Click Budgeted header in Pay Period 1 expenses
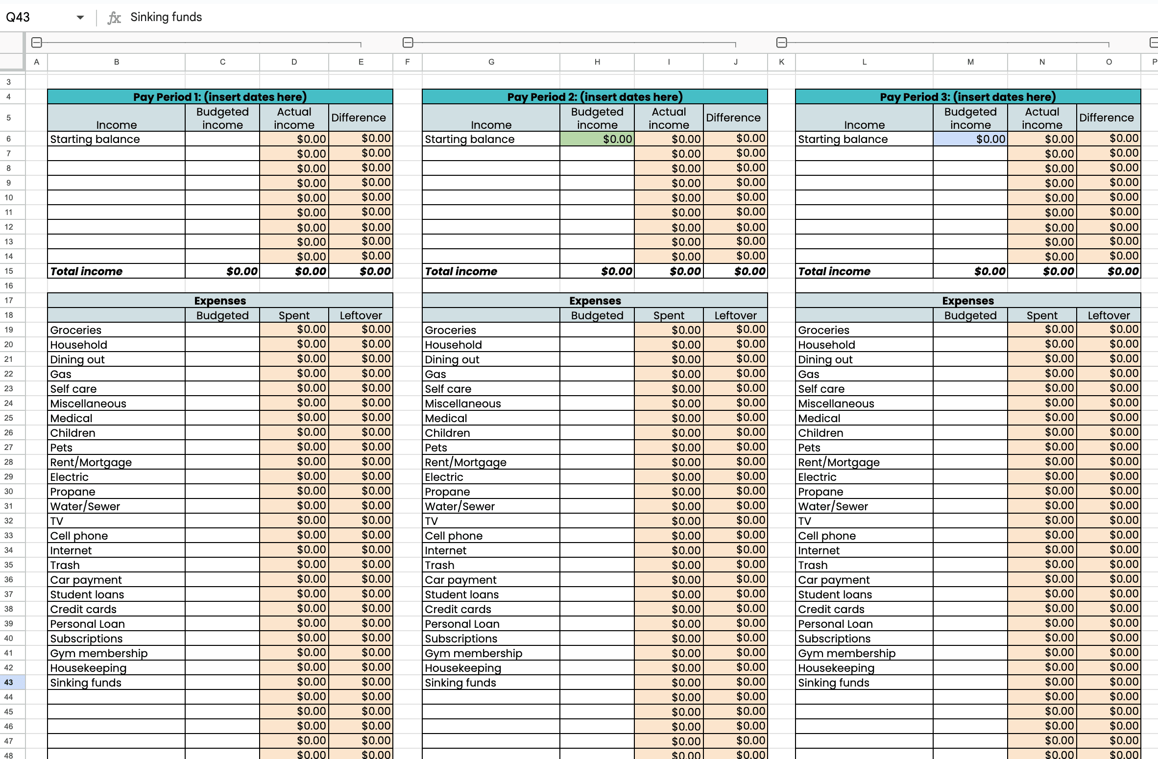Screen dimensions: 1158x759 coord(222,315)
